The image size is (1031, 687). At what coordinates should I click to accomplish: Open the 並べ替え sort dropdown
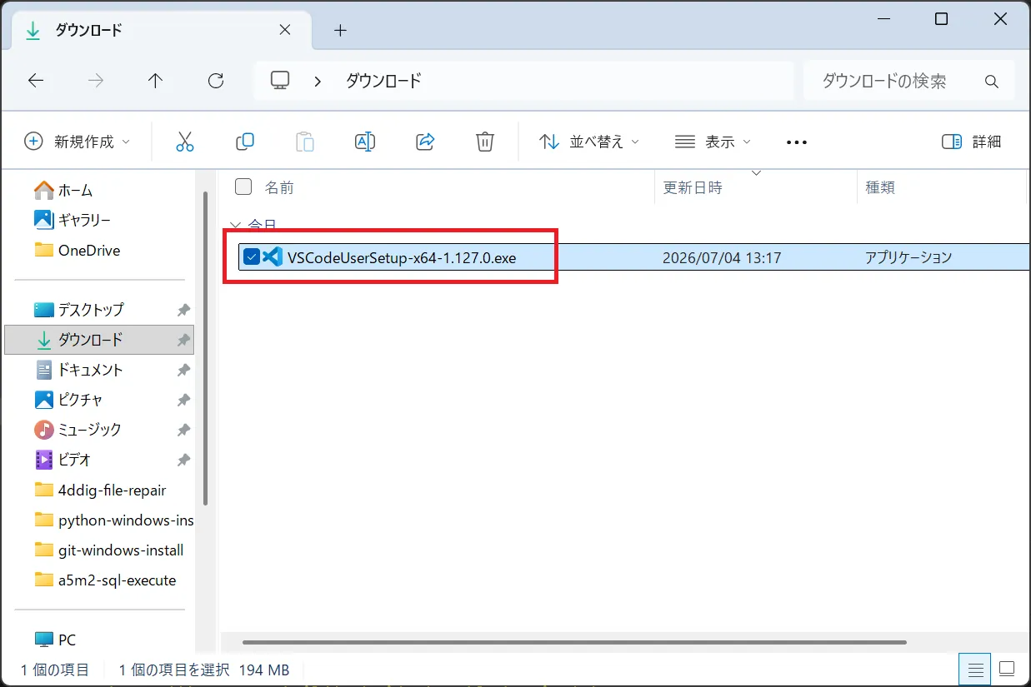(589, 142)
